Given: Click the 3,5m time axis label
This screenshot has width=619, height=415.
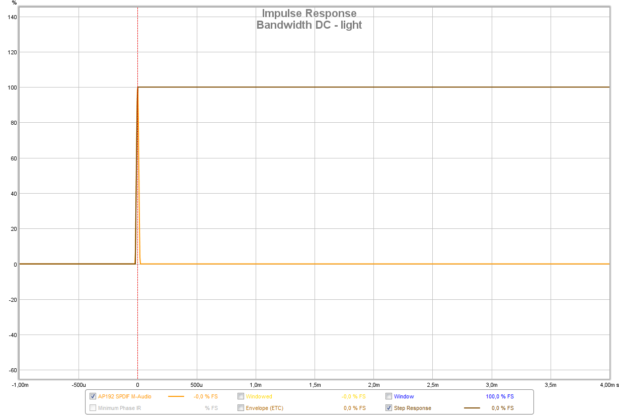Looking at the screenshot, I should [550, 385].
